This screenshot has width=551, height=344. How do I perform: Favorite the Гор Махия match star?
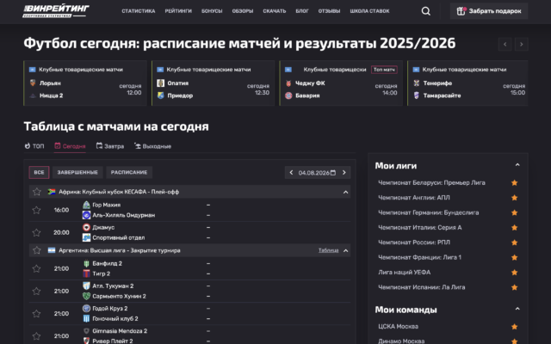click(x=36, y=210)
